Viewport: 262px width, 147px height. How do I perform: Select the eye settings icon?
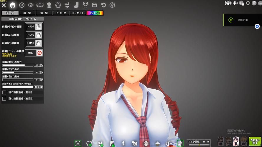31,5
